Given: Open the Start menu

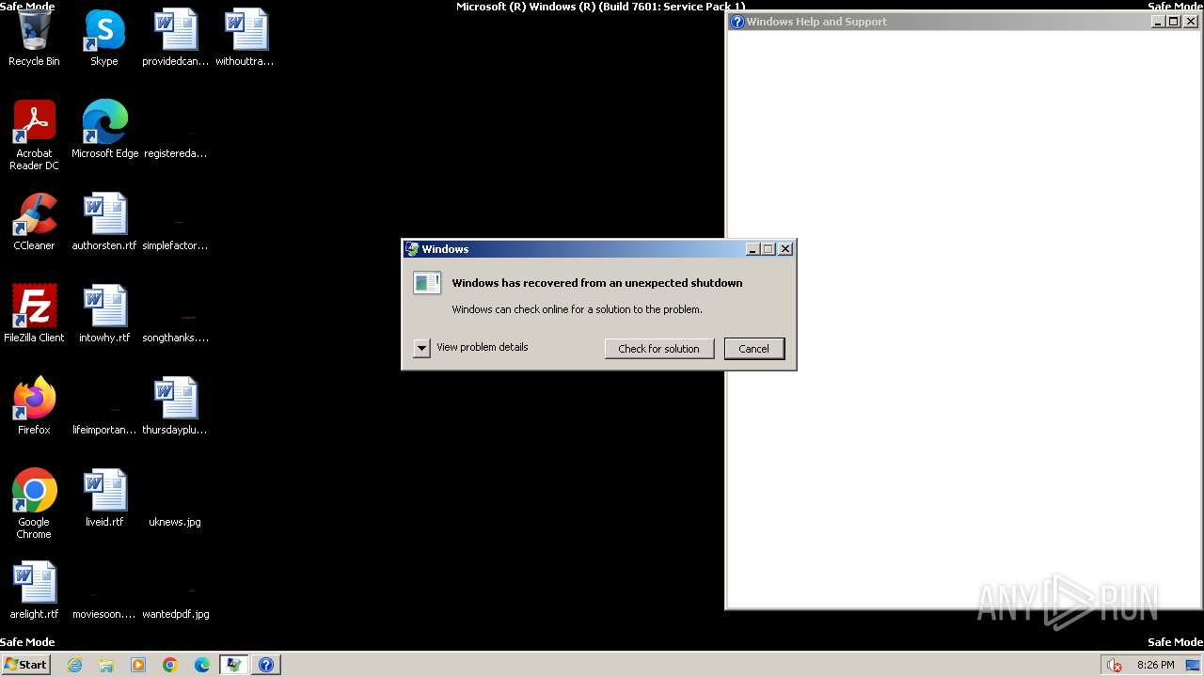Looking at the screenshot, I should coord(25,665).
